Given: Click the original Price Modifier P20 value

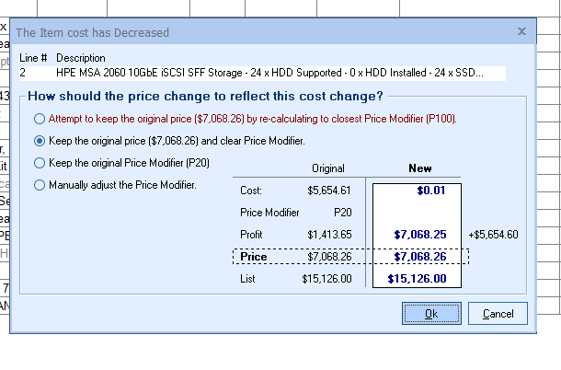Looking at the screenshot, I should 342,213.
